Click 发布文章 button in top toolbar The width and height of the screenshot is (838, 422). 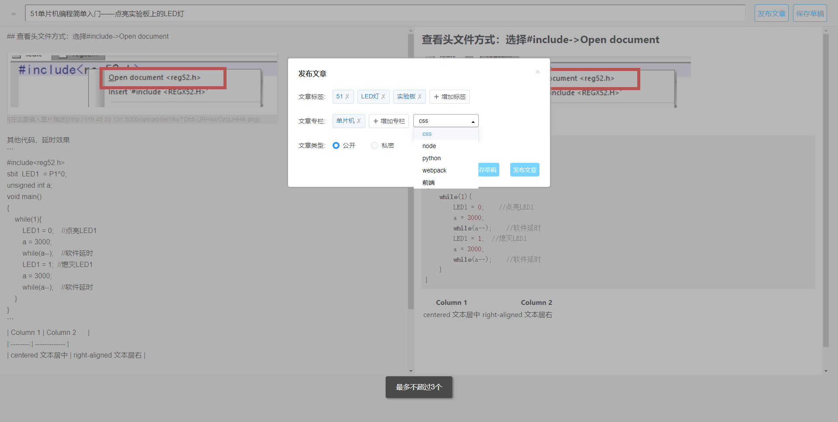point(772,14)
